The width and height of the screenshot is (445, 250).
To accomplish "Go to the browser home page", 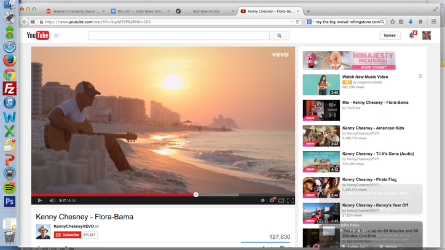I will pos(420,22).
